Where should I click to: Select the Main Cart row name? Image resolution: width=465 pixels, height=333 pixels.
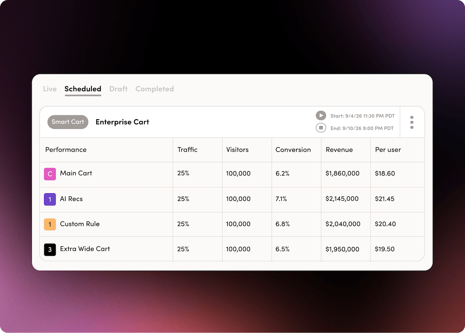76,173
